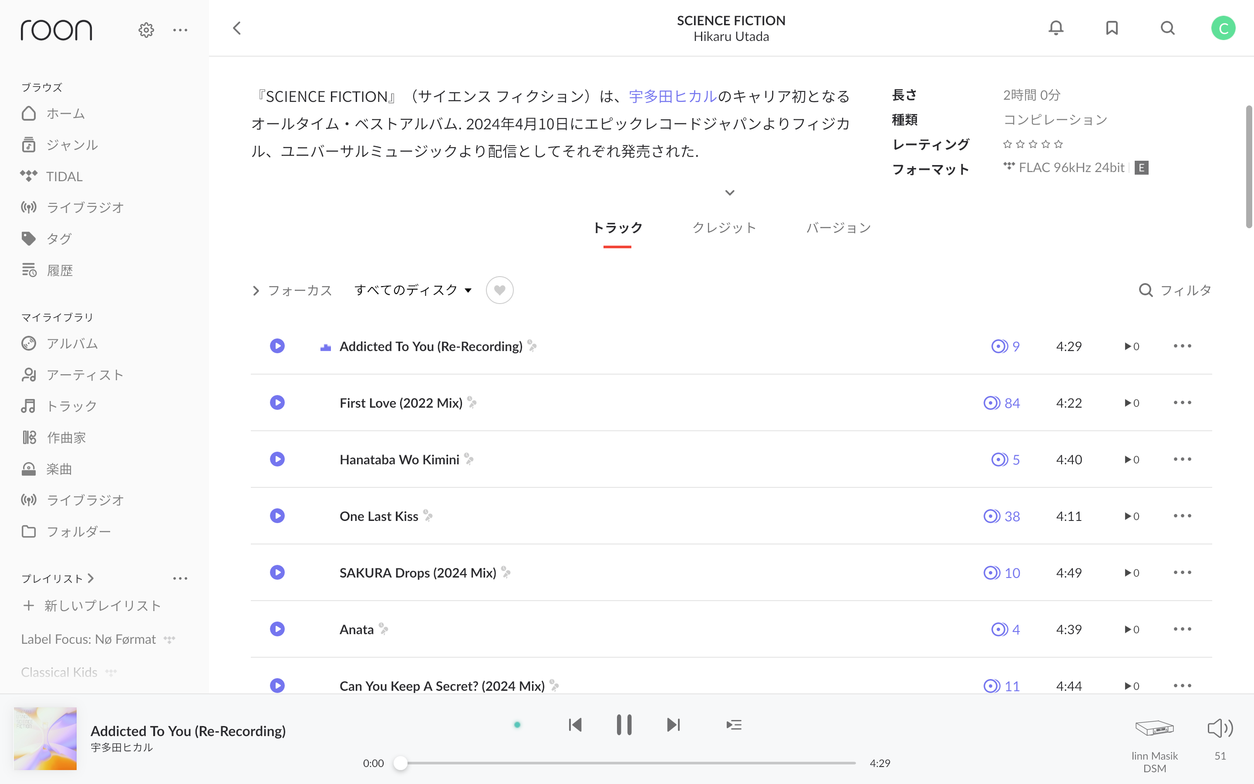Open bookmarks icon in top bar
Image resolution: width=1254 pixels, height=784 pixels.
click(1112, 28)
